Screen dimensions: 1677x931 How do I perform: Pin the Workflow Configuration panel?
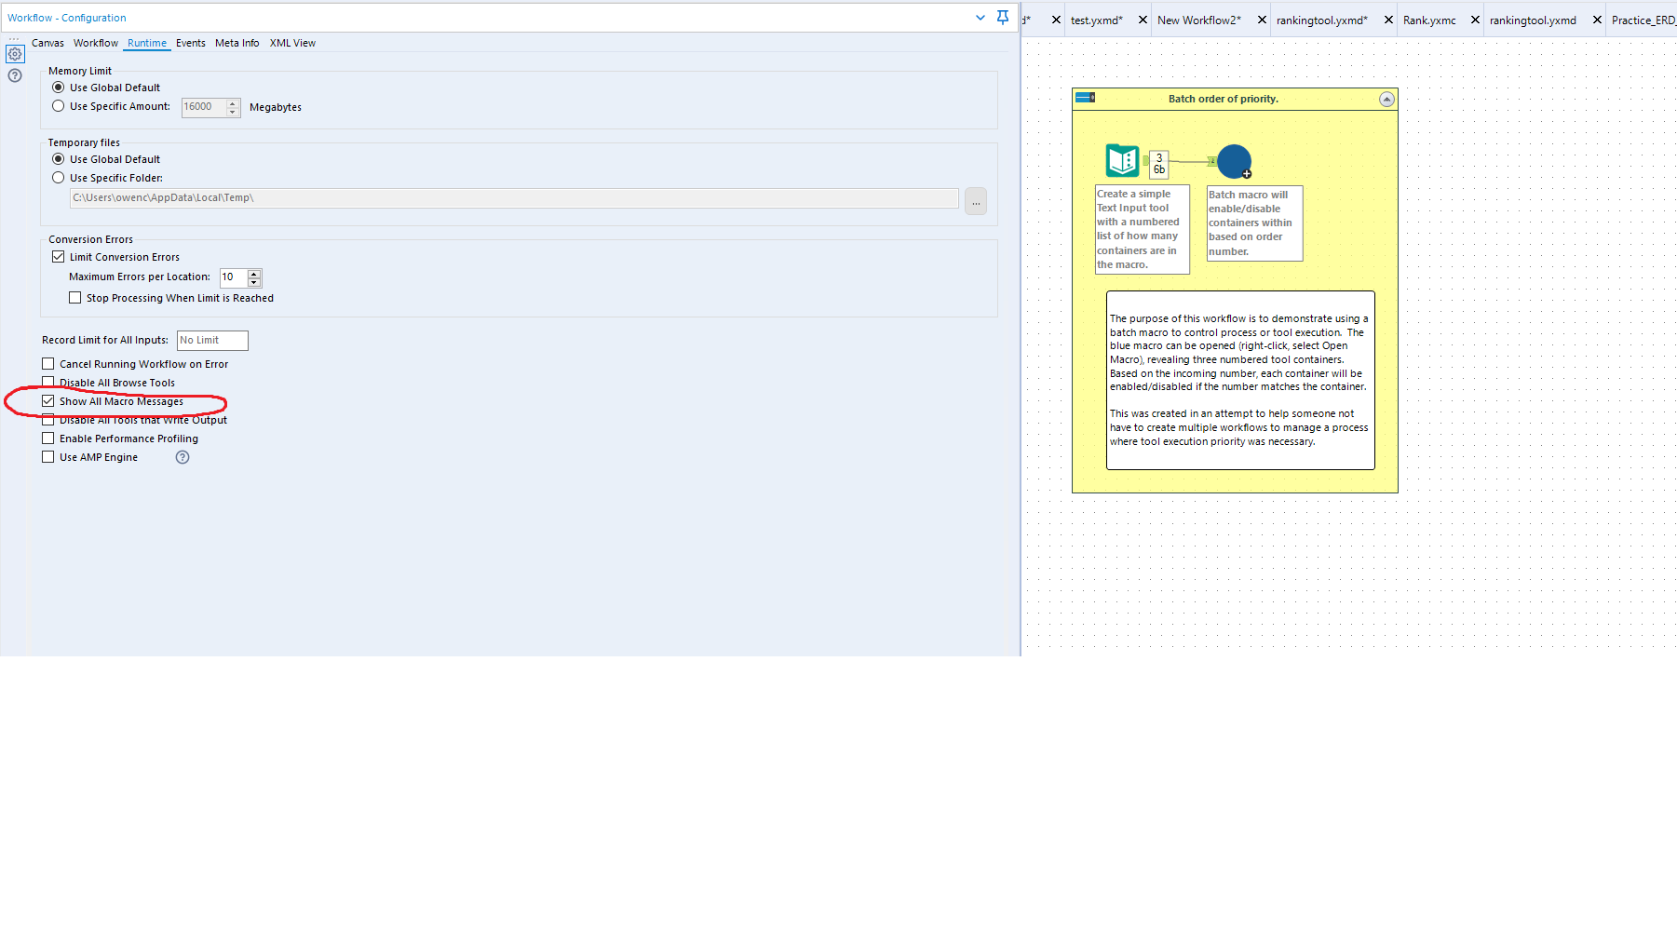(x=1002, y=18)
